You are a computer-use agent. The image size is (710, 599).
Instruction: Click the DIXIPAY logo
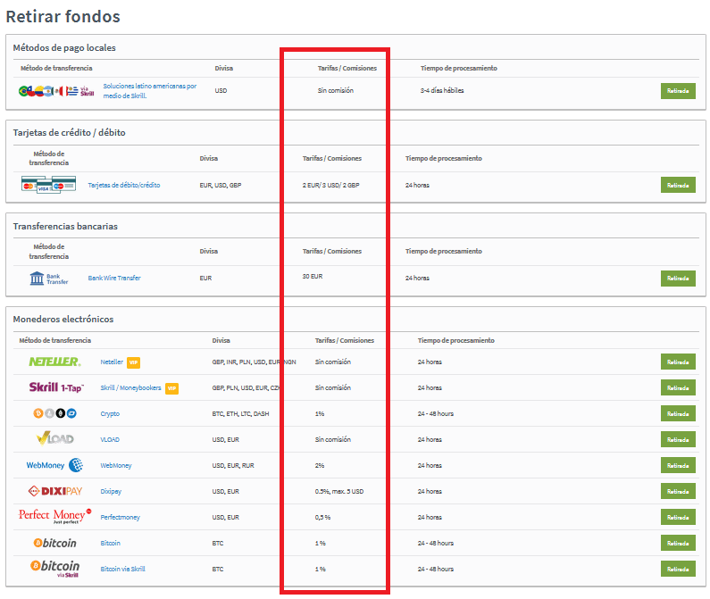[x=54, y=491]
